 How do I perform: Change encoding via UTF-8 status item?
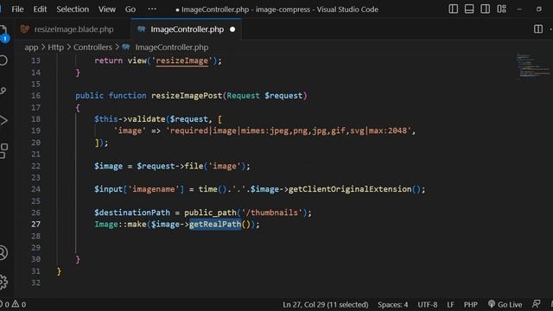coord(428,304)
